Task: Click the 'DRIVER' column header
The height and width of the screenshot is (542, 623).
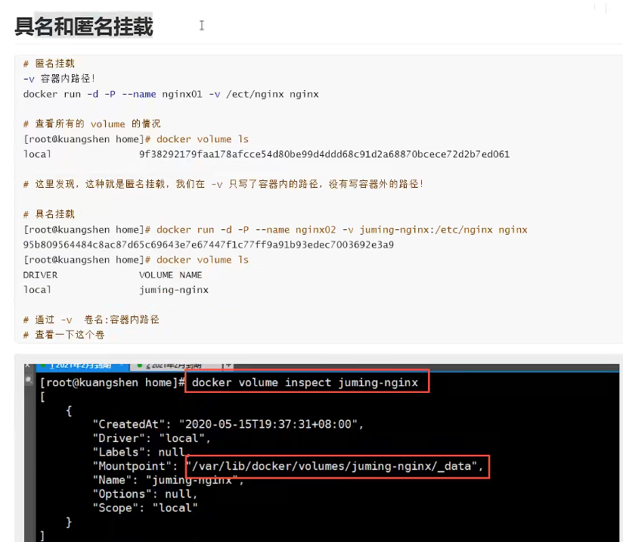Action: pyautogui.click(x=40, y=275)
